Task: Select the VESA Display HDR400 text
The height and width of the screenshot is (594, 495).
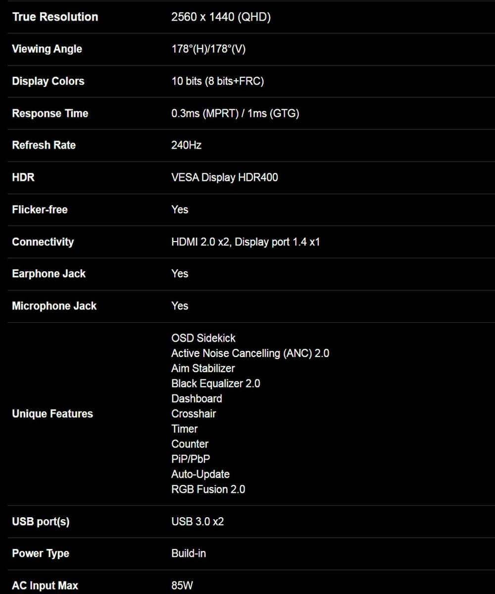Action: (224, 177)
